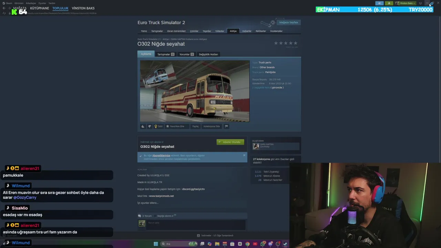
Task: Add to collection with Koleksiyona Ekle
Action: tap(212, 126)
